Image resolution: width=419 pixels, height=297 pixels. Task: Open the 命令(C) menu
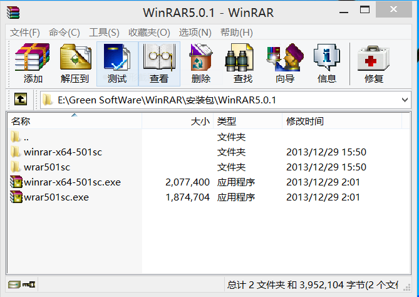(64, 33)
